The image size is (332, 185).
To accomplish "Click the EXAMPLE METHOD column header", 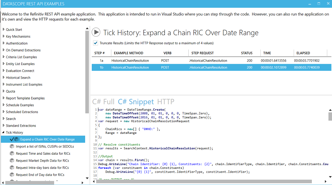I will [128, 53].
